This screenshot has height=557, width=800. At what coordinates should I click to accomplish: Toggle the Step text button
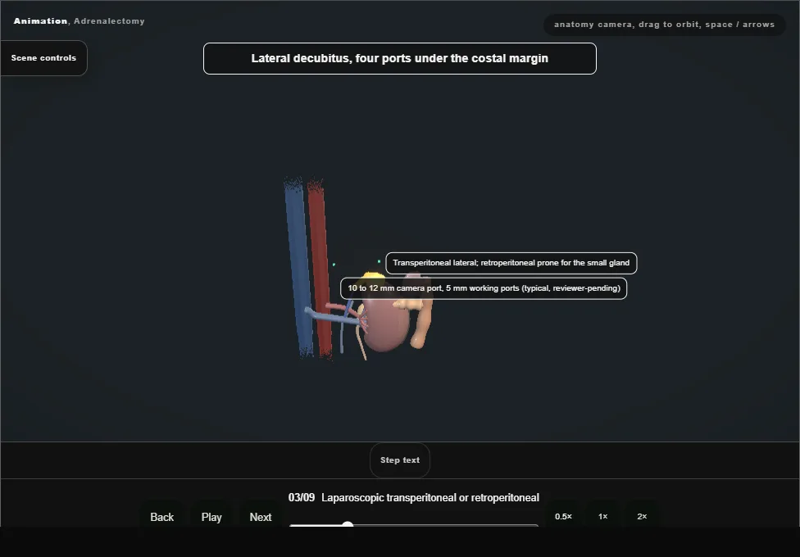click(399, 460)
